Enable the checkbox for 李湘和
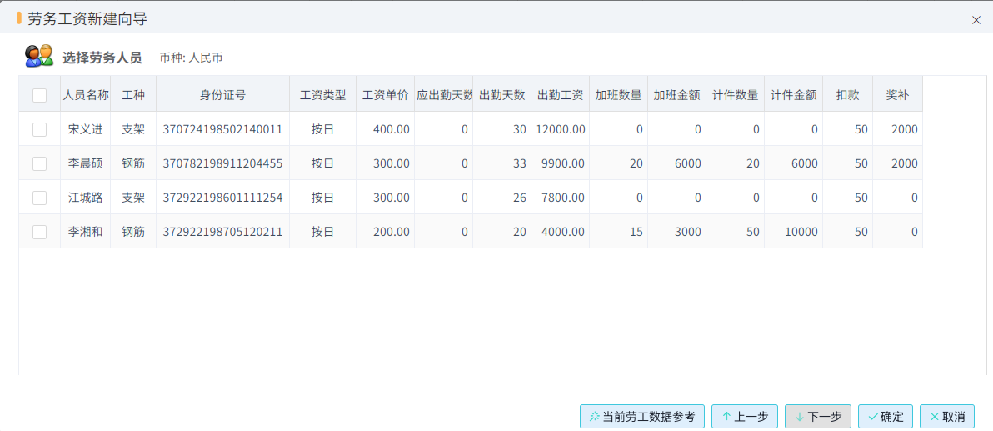Image resolution: width=993 pixels, height=431 pixels. tap(39, 232)
